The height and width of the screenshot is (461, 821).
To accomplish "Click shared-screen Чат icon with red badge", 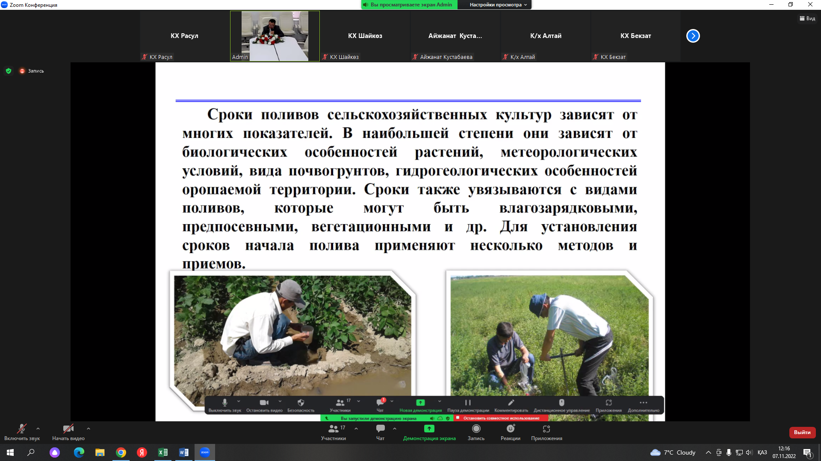I will coord(380,402).
